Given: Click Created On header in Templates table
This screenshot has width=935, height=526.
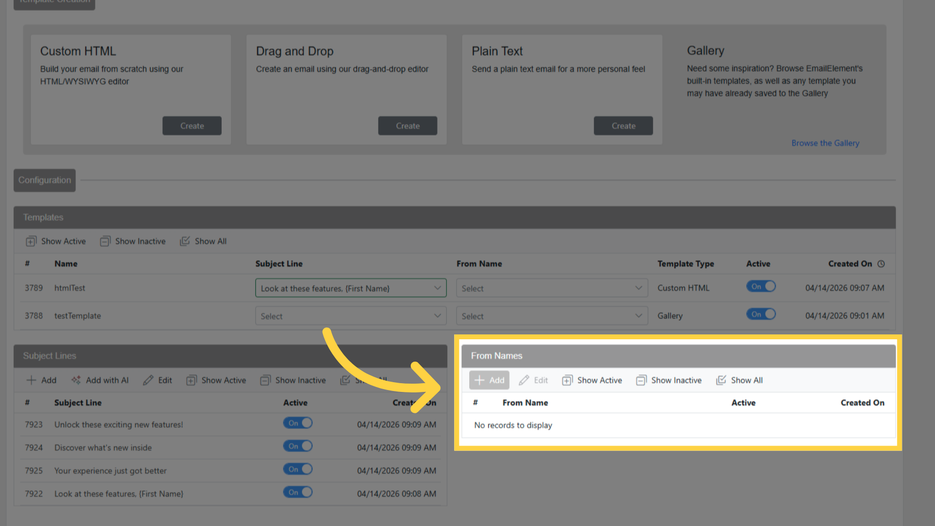Looking at the screenshot, I should (x=850, y=264).
